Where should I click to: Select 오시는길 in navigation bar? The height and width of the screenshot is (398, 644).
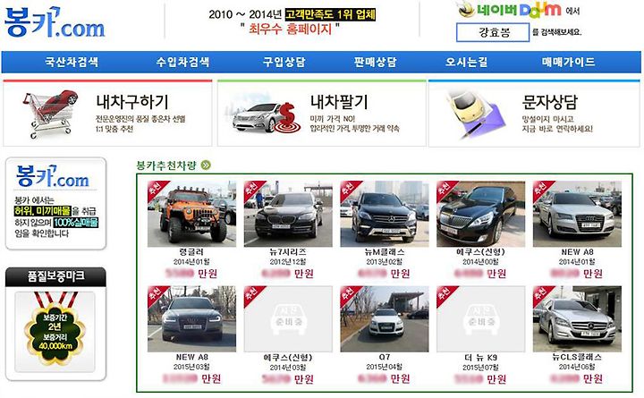(467, 62)
